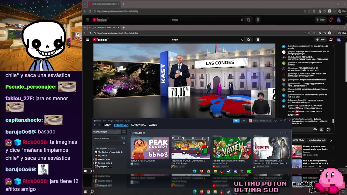Click live chat scrollbar

333,121
